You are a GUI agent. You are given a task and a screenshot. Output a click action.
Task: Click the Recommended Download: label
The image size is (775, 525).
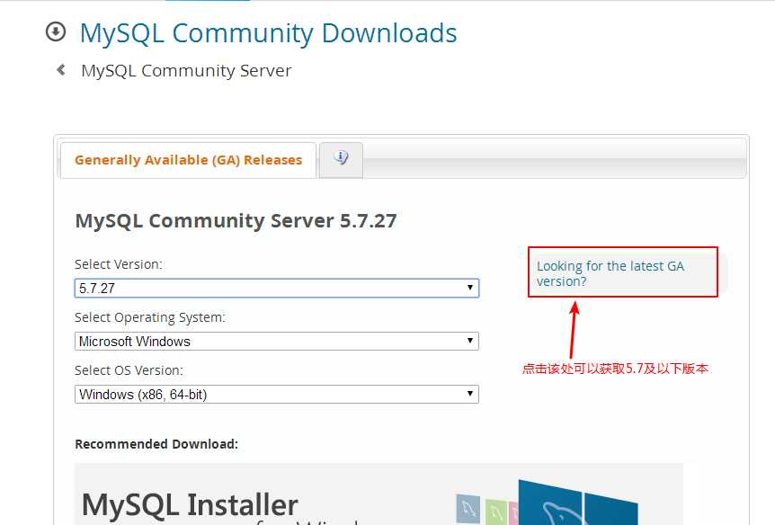click(x=156, y=444)
